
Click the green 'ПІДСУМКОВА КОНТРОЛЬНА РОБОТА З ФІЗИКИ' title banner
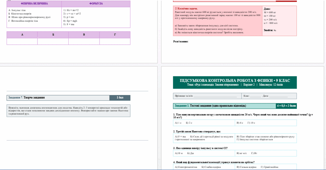[x=235, y=83]
